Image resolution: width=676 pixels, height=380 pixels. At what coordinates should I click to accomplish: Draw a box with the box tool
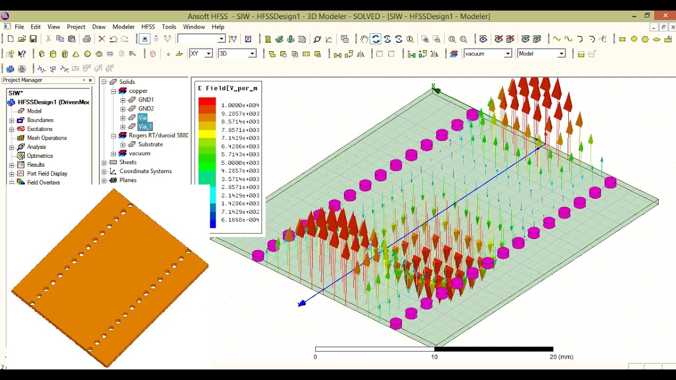click(42, 54)
